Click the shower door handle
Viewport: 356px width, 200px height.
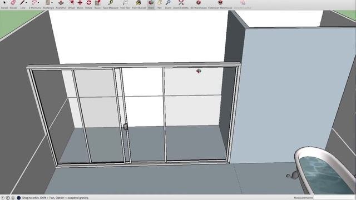coord(125,127)
